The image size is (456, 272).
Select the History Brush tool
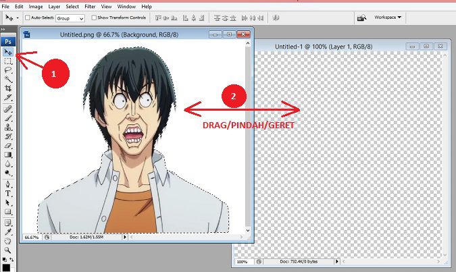(x=8, y=136)
